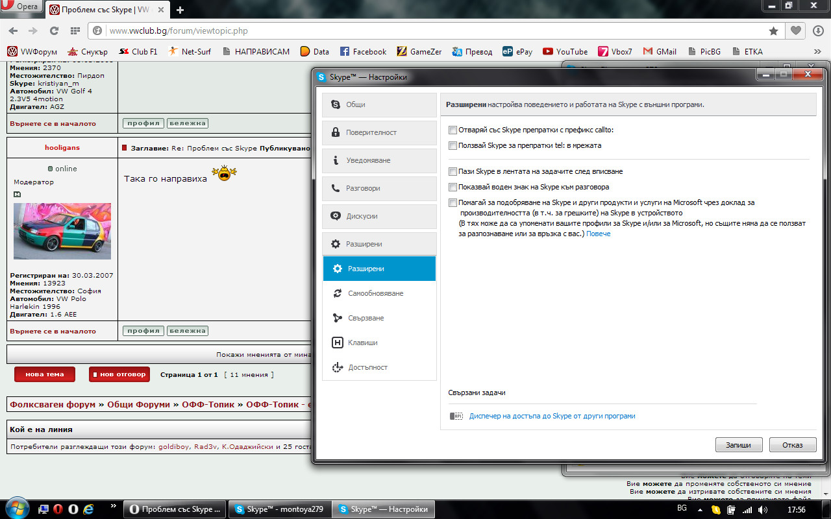The height and width of the screenshot is (519, 831).
Task: Open Skype access manager for other programs
Action: [x=552, y=416]
